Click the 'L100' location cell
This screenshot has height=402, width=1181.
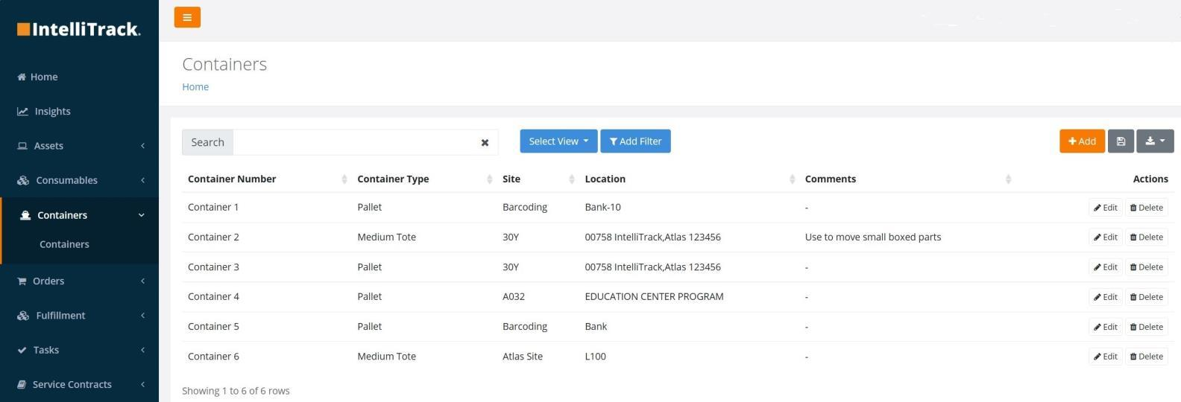coord(595,356)
